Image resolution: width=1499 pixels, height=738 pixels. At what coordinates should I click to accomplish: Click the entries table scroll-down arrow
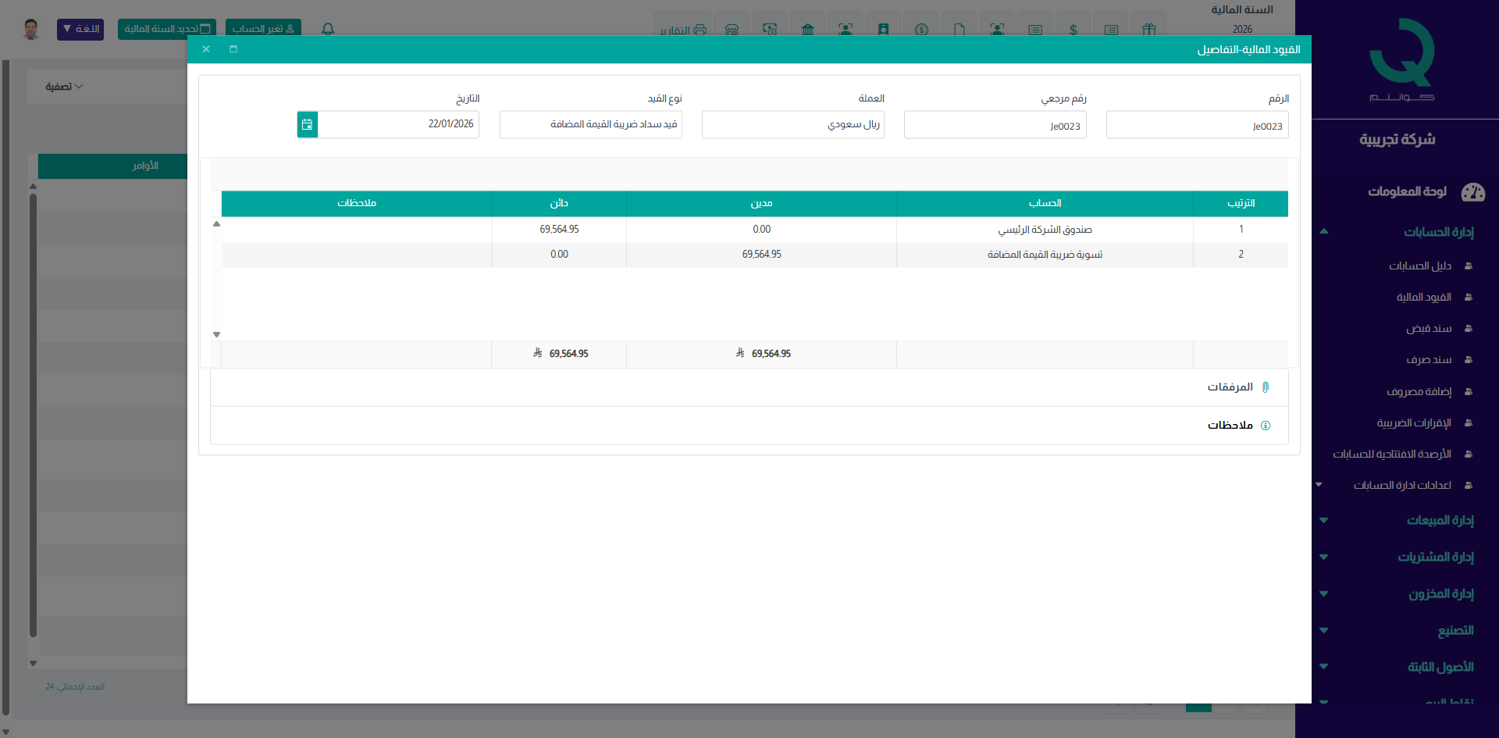pos(217,334)
